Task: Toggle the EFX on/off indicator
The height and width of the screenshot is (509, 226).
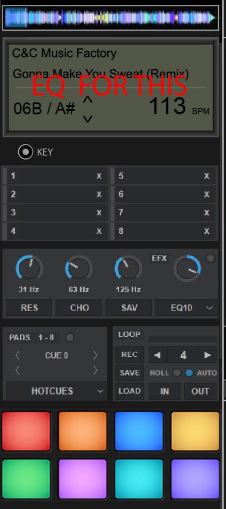Action: click(x=210, y=258)
